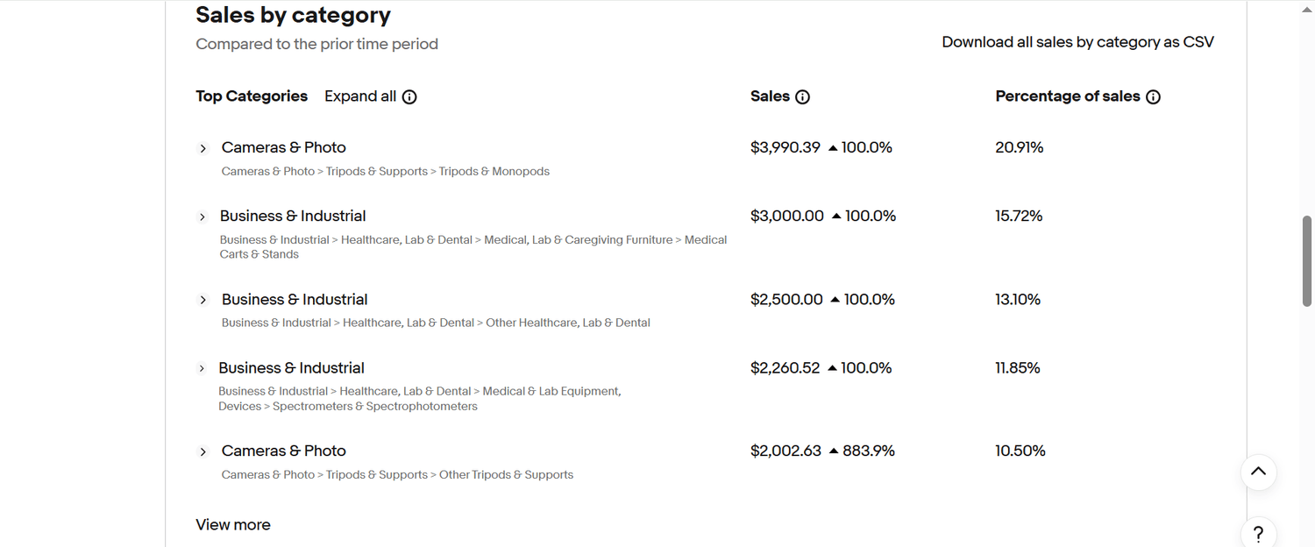Expand the Other Tripods & Supports row chevron
The width and height of the screenshot is (1315, 547).
tap(203, 451)
